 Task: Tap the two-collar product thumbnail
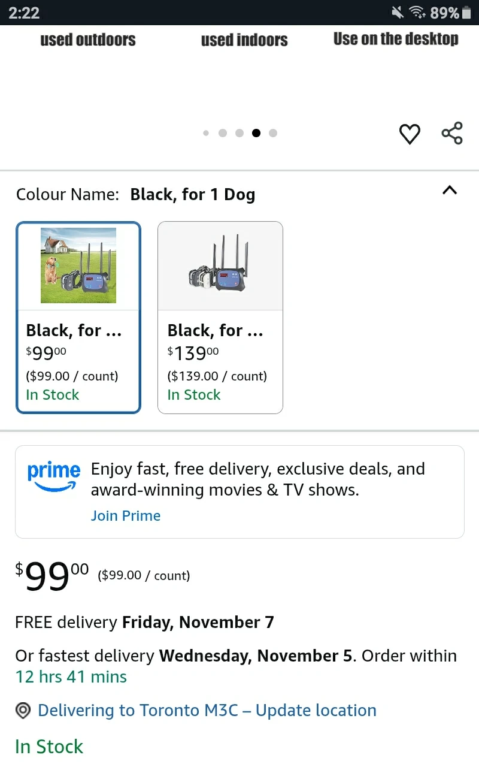coord(220,267)
